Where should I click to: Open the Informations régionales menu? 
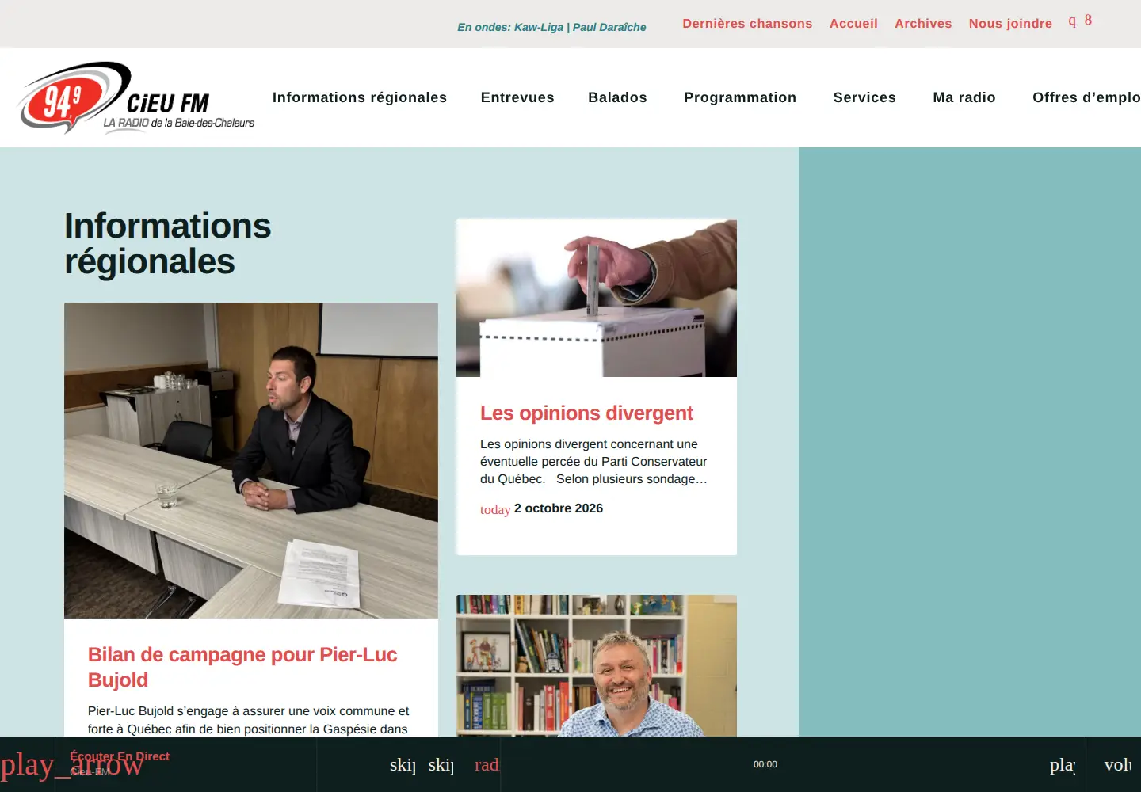[x=360, y=97]
